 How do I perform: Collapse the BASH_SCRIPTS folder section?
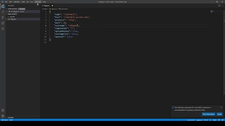pos(7,14)
